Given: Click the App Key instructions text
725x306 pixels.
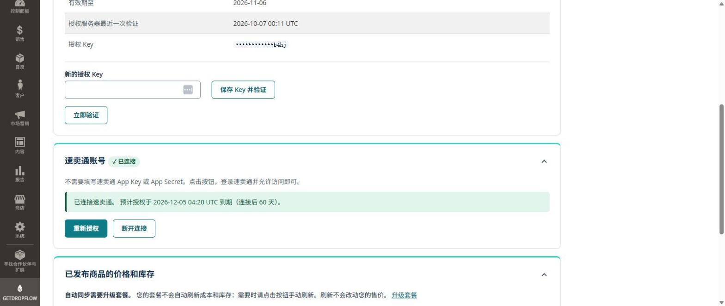Looking at the screenshot, I should (x=183, y=182).
